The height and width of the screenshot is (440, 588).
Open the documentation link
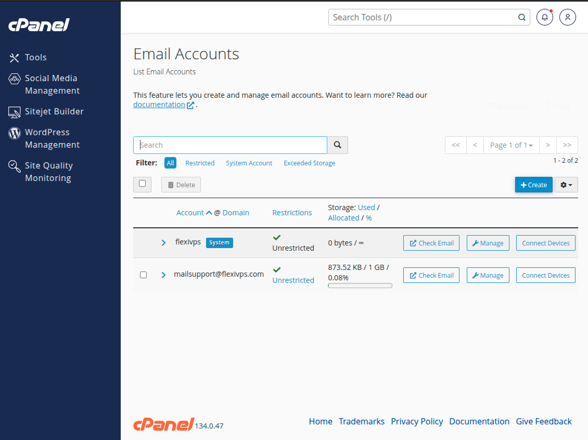[x=159, y=105]
